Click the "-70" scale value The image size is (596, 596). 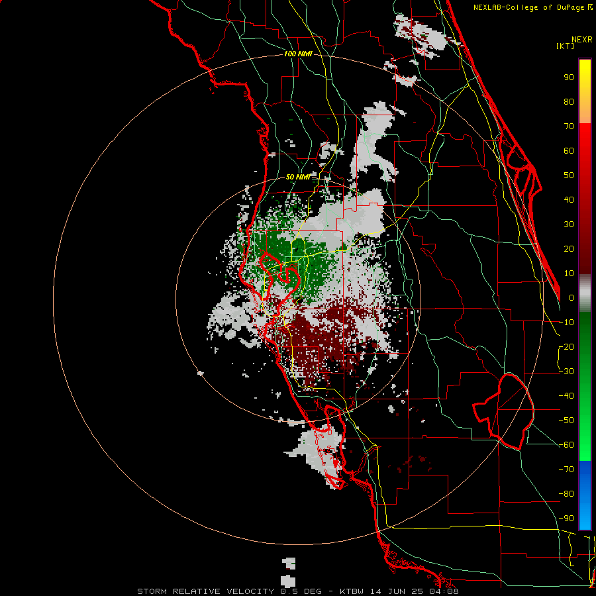pos(566,470)
